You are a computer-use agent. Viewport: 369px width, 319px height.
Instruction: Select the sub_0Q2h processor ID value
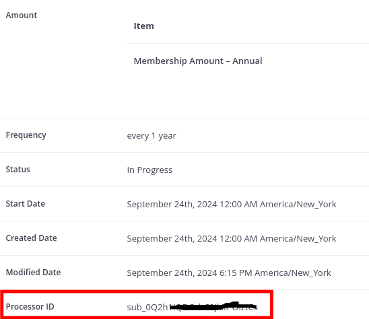(192, 307)
